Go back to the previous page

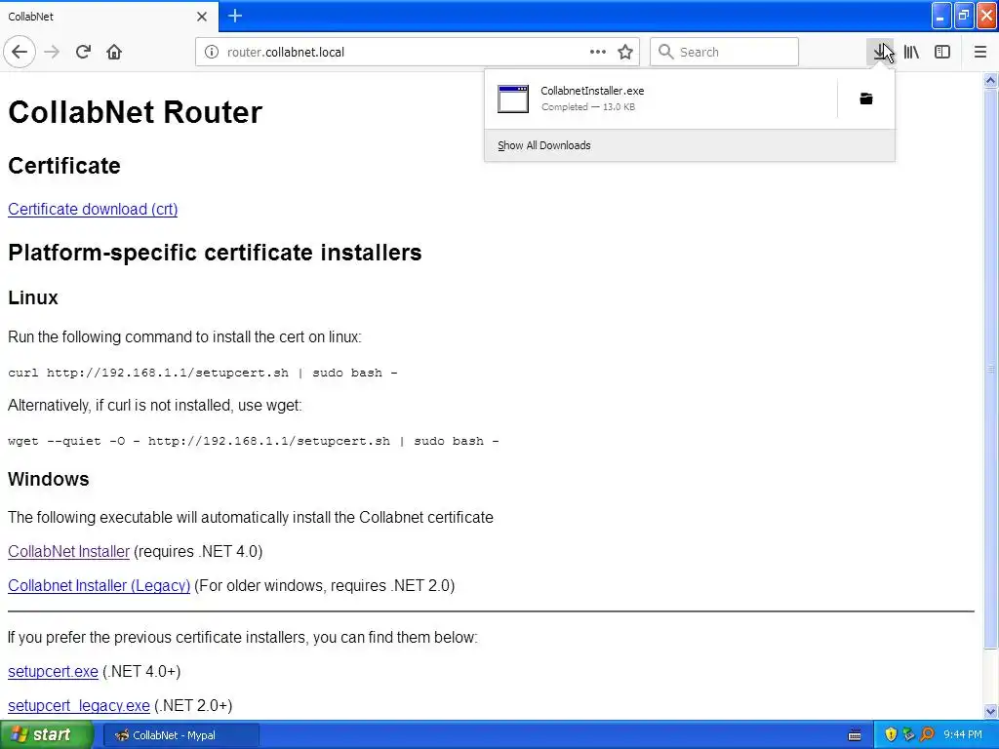pos(20,52)
